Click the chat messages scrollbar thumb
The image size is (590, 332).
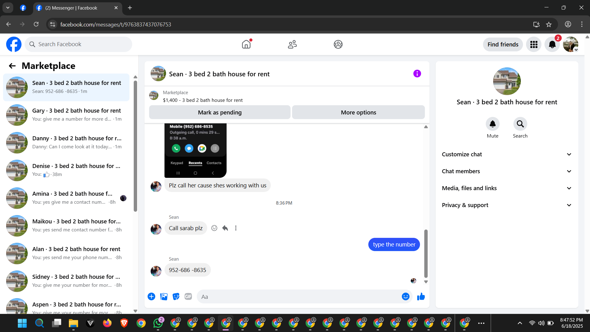pos(426,254)
